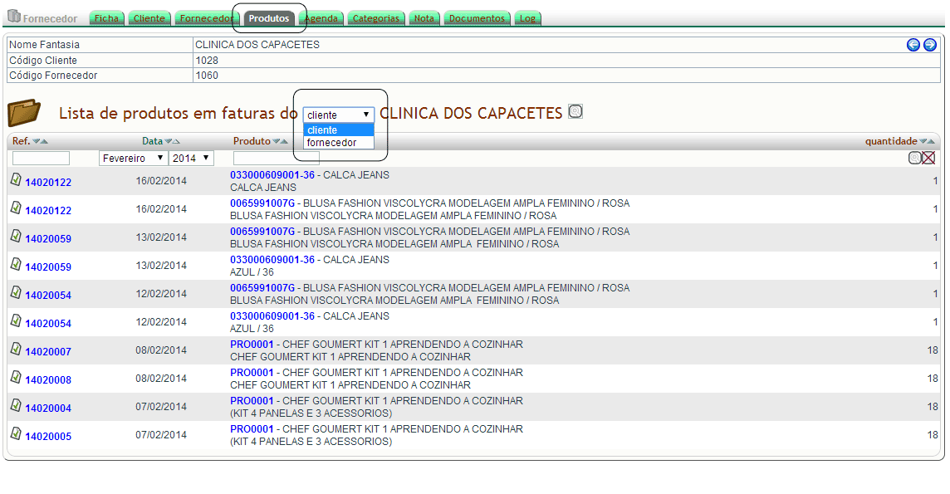This screenshot has height=494, width=950.
Task: Open the Log tab
Action: tap(527, 18)
